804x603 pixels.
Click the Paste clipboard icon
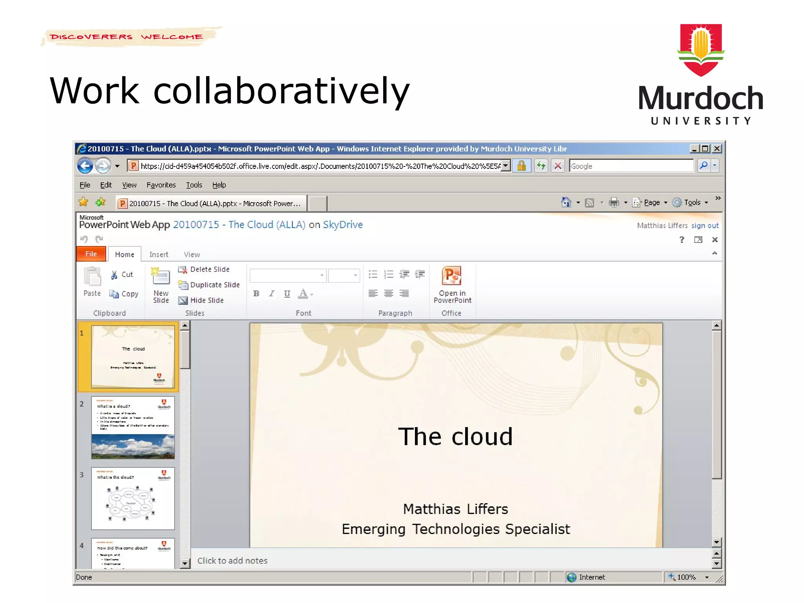[x=93, y=276]
